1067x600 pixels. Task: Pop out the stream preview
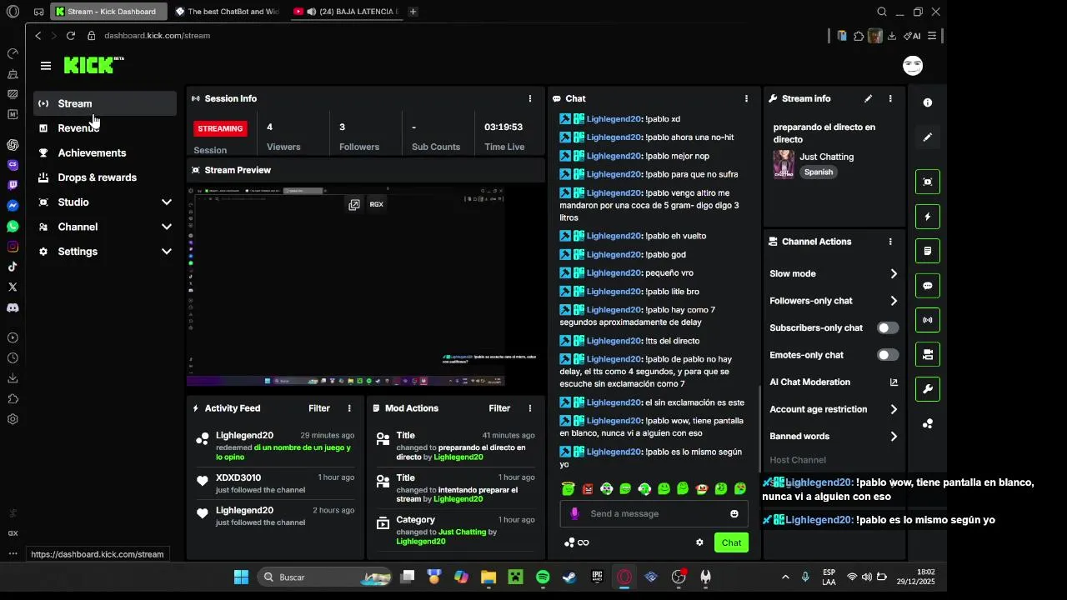click(354, 204)
